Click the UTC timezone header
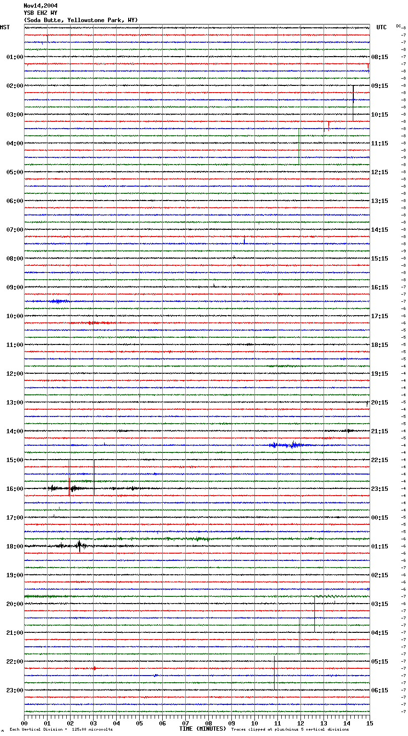 pyautogui.click(x=381, y=27)
